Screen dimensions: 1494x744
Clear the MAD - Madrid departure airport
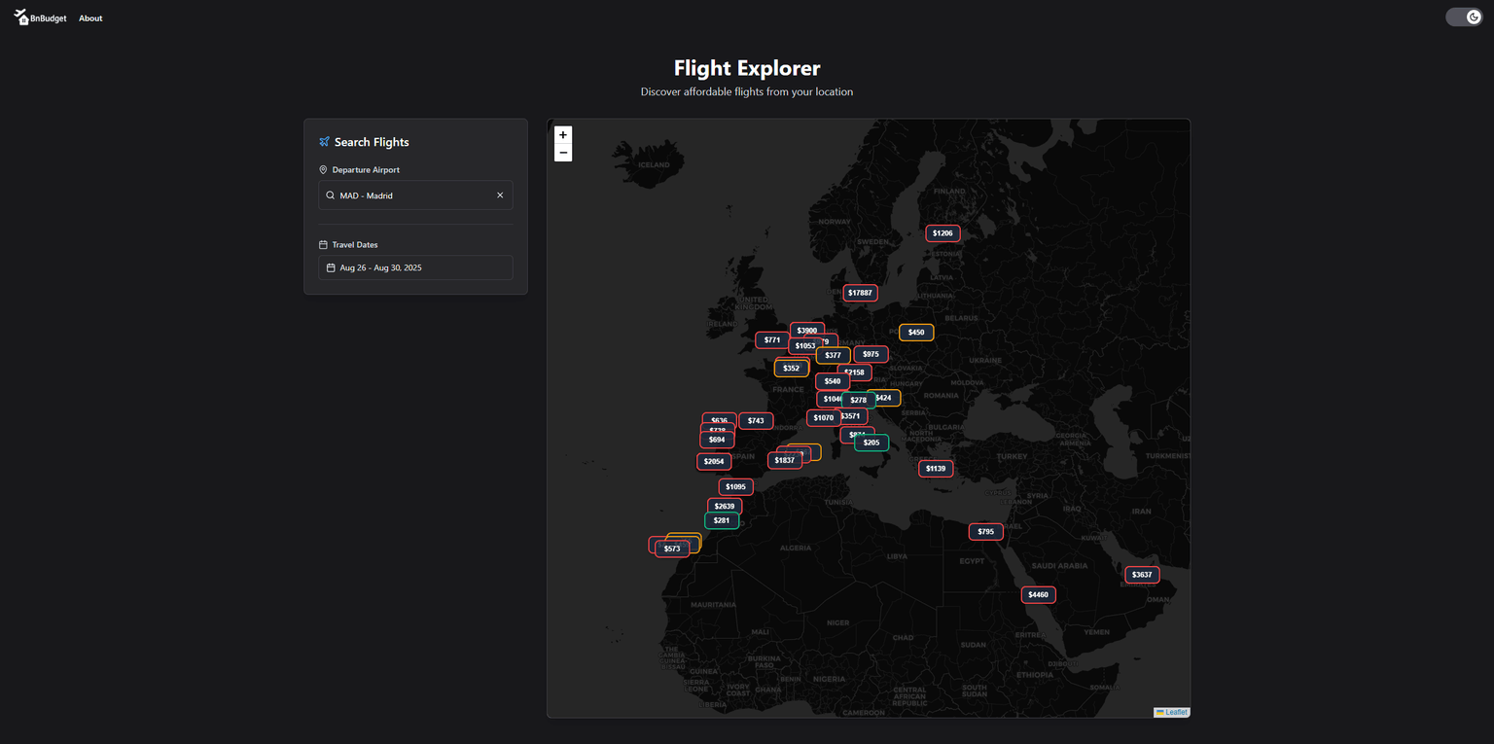click(x=500, y=195)
